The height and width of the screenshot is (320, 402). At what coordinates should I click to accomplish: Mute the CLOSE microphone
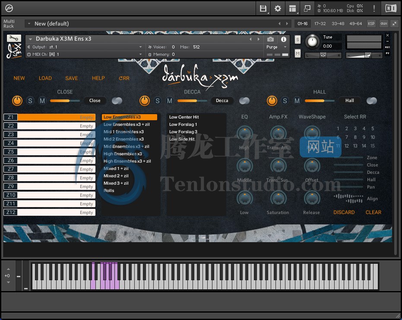pyautogui.click(x=42, y=101)
